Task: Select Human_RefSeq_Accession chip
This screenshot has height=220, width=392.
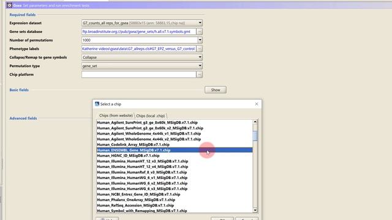Action: point(175,205)
